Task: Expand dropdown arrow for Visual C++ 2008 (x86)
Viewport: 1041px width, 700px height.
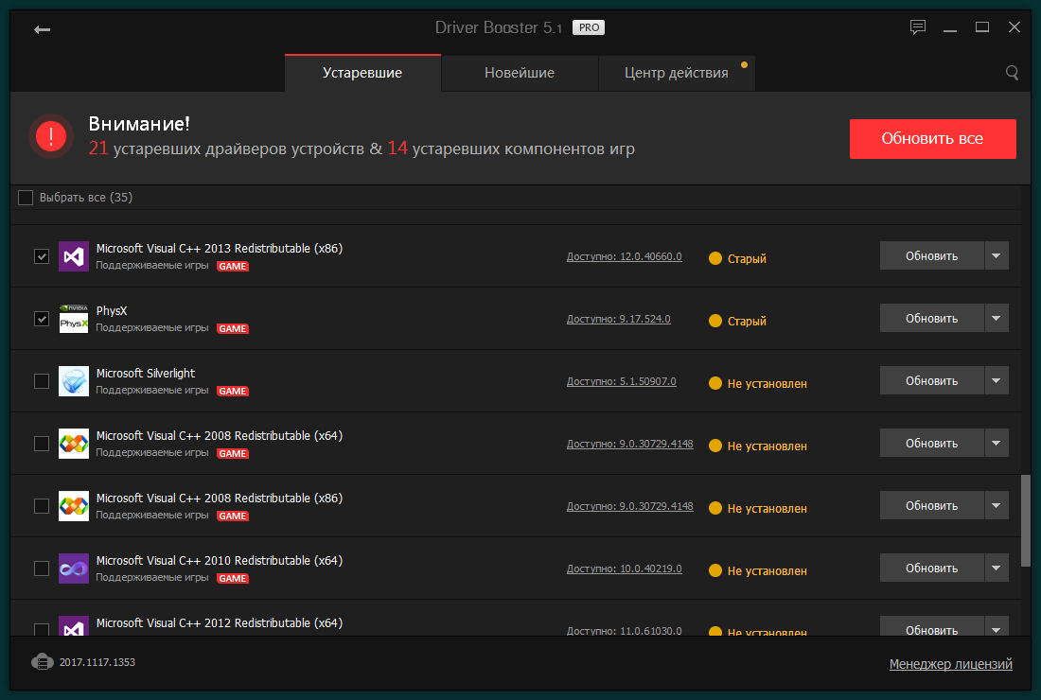Action: tap(997, 506)
